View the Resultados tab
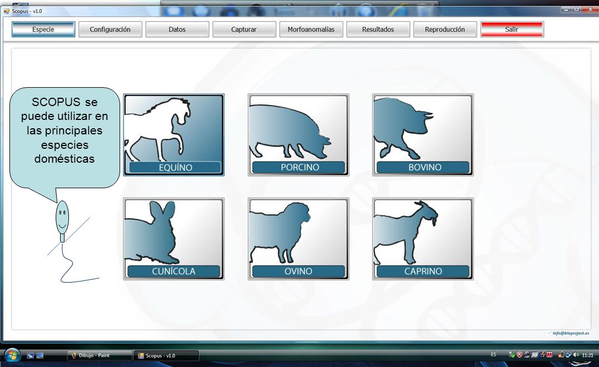Image resolution: width=599 pixels, height=367 pixels. click(x=378, y=29)
